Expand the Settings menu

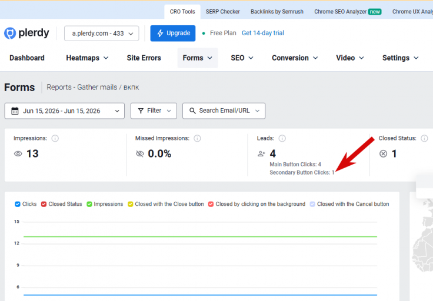point(401,58)
